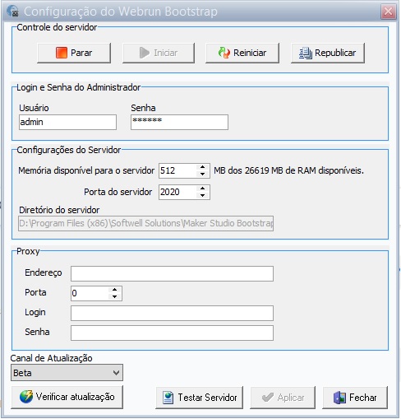Click the globe lightning icon on Verificar atualização
This screenshot has height=419, width=401.
[x=26, y=397]
